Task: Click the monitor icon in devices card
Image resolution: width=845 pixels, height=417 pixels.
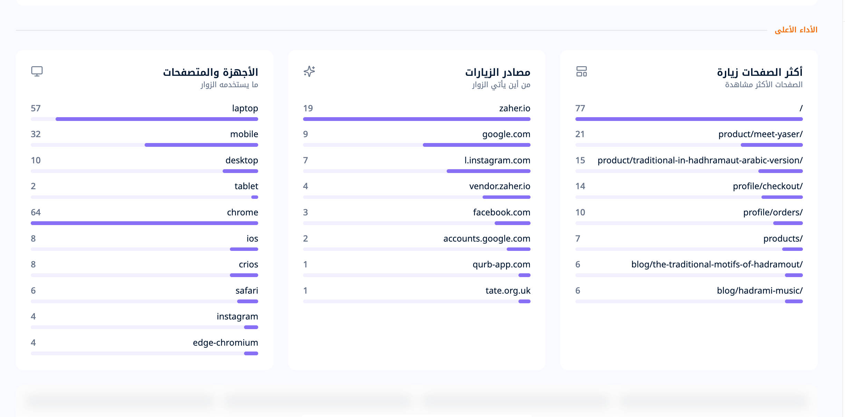Action: pyautogui.click(x=37, y=71)
